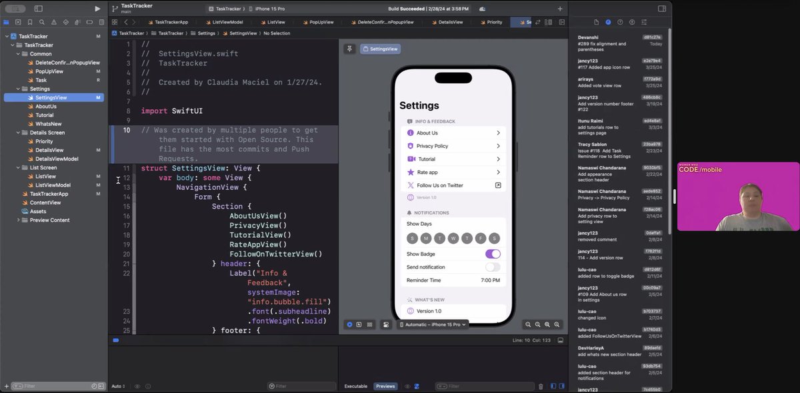Collapse the Settings folder
This screenshot has height=393, width=800.
coord(17,89)
